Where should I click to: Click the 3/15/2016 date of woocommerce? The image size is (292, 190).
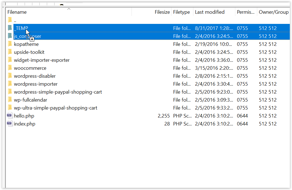214,68
